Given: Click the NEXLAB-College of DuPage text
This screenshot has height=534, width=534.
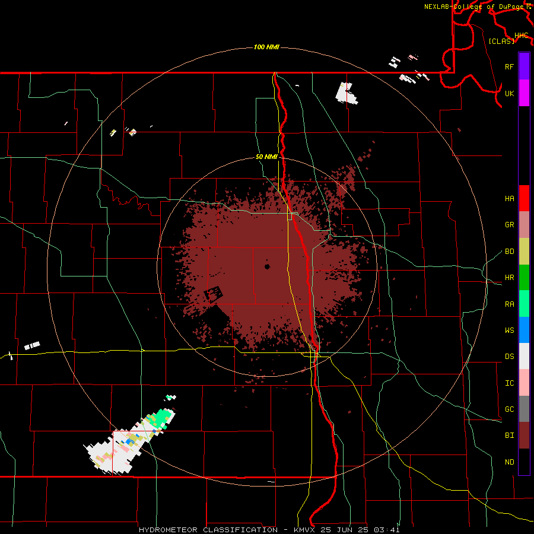Looking at the screenshot, I should click(x=475, y=7).
